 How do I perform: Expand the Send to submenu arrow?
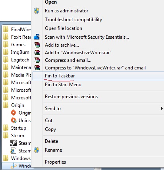coord(162,108)
